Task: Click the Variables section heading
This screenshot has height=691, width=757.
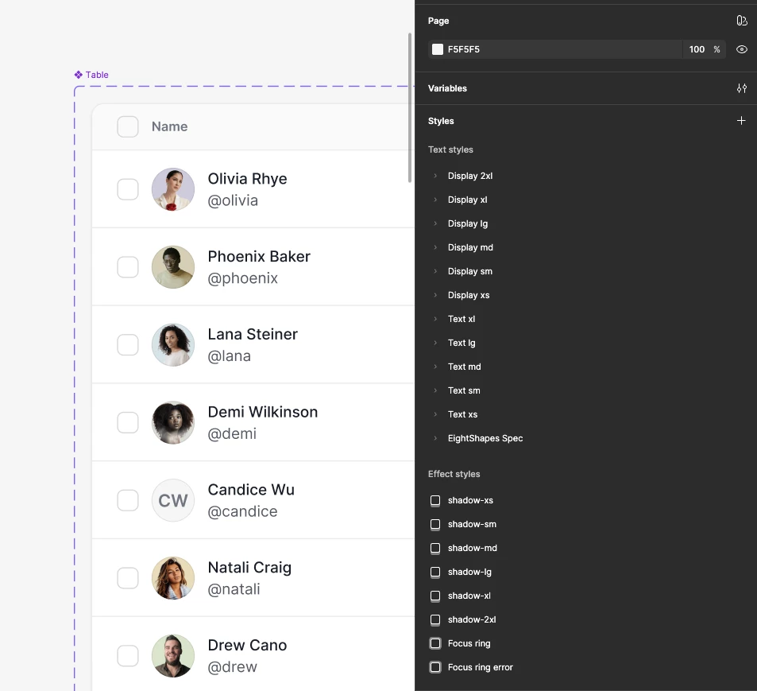Action: pos(447,88)
